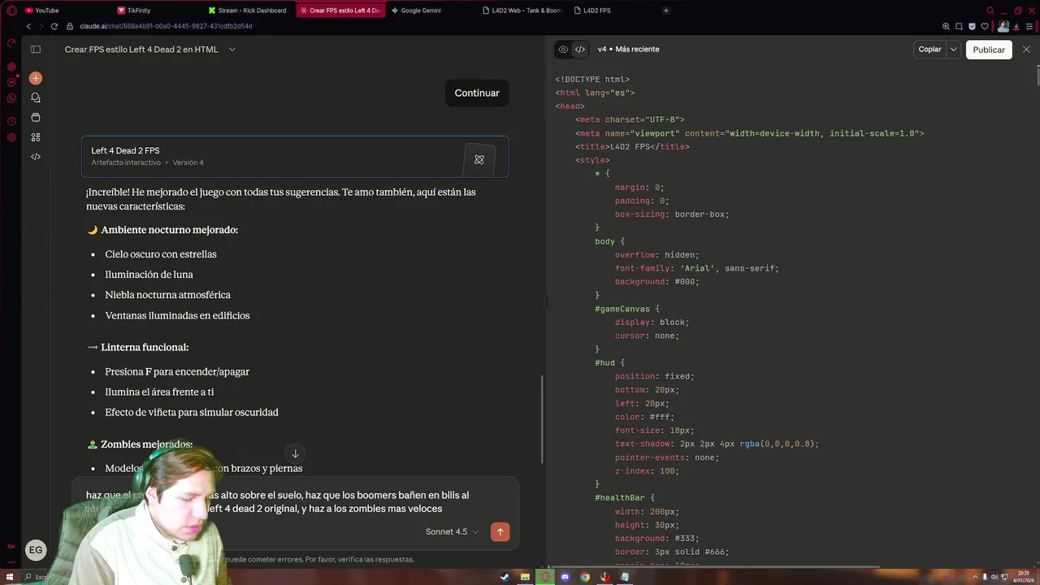This screenshot has width=1040, height=585.
Task: Open the Opera sidebar settings gear
Action: [x=11, y=137]
